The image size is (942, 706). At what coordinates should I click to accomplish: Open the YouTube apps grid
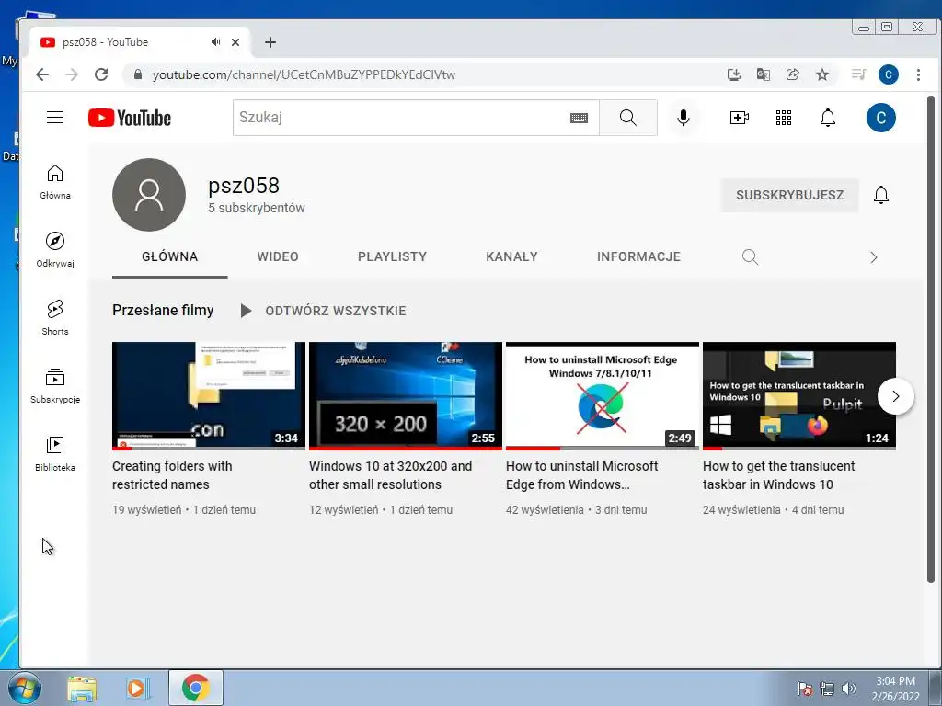(784, 118)
